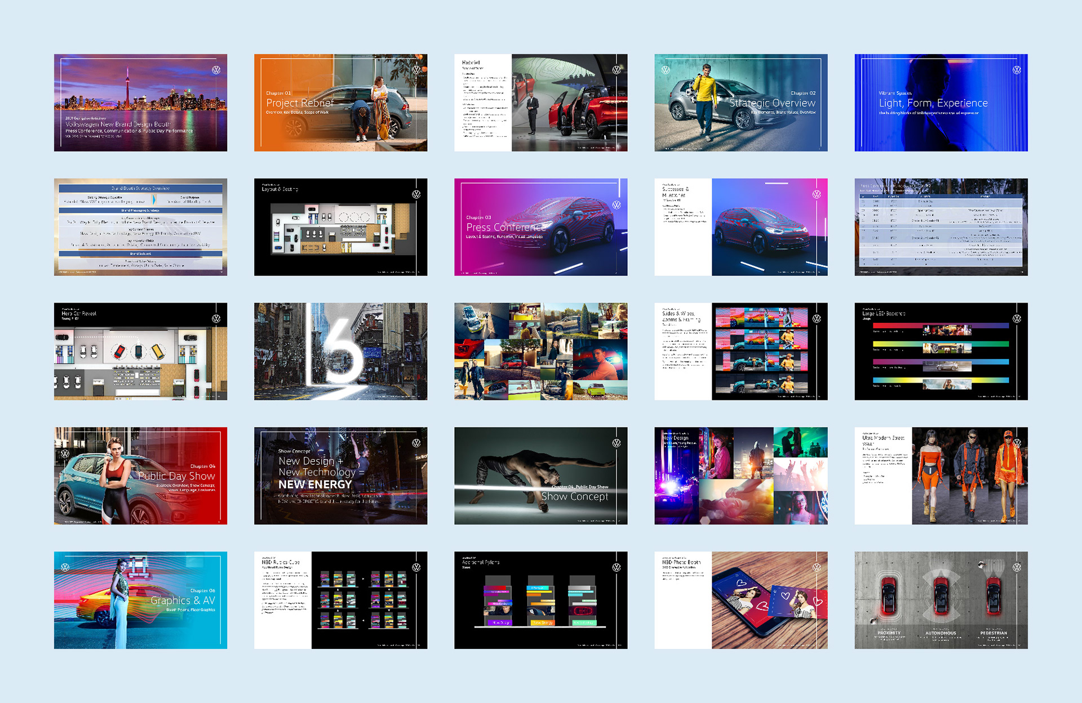
Task: Open the 'New Design' neon collage slide
Action: (740, 475)
